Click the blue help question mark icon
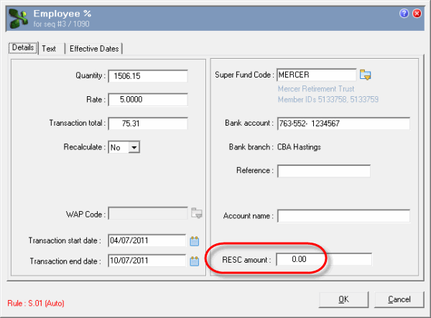Screen dimensions: 431x318 (x=404, y=14)
